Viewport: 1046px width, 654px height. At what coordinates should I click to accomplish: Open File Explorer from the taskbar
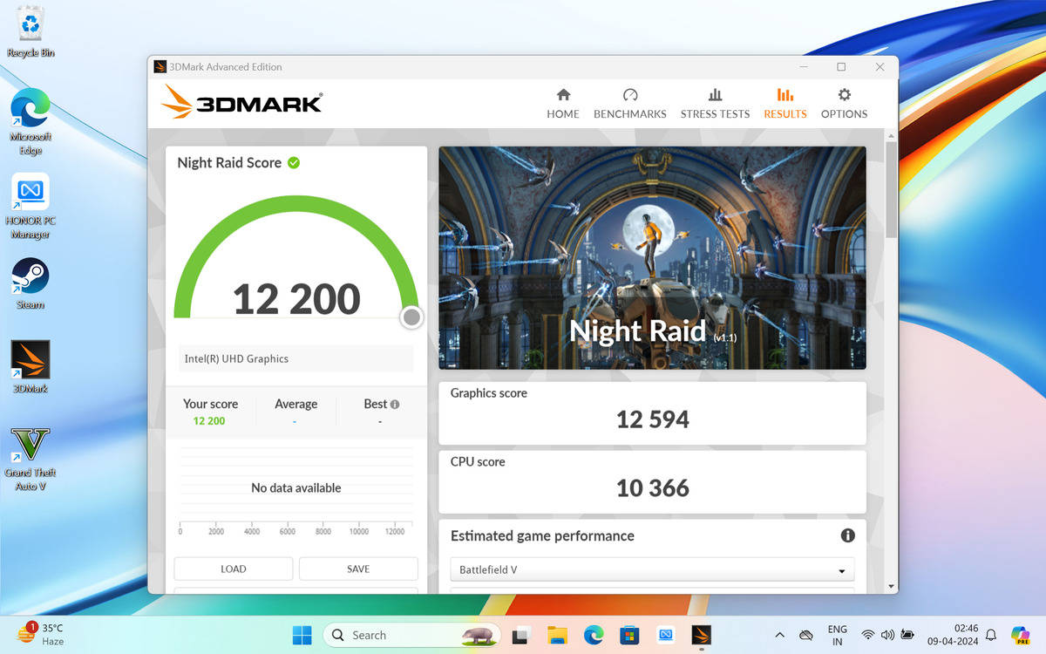click(558, 635)
